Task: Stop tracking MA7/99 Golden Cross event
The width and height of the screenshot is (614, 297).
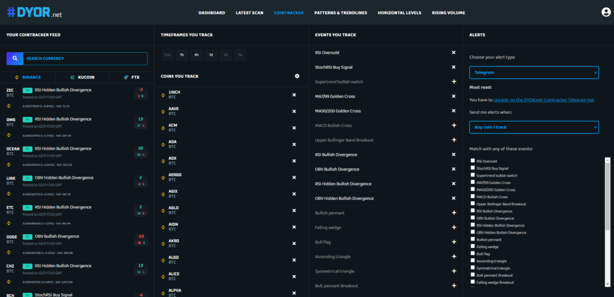Action: [x=454, y=96]
